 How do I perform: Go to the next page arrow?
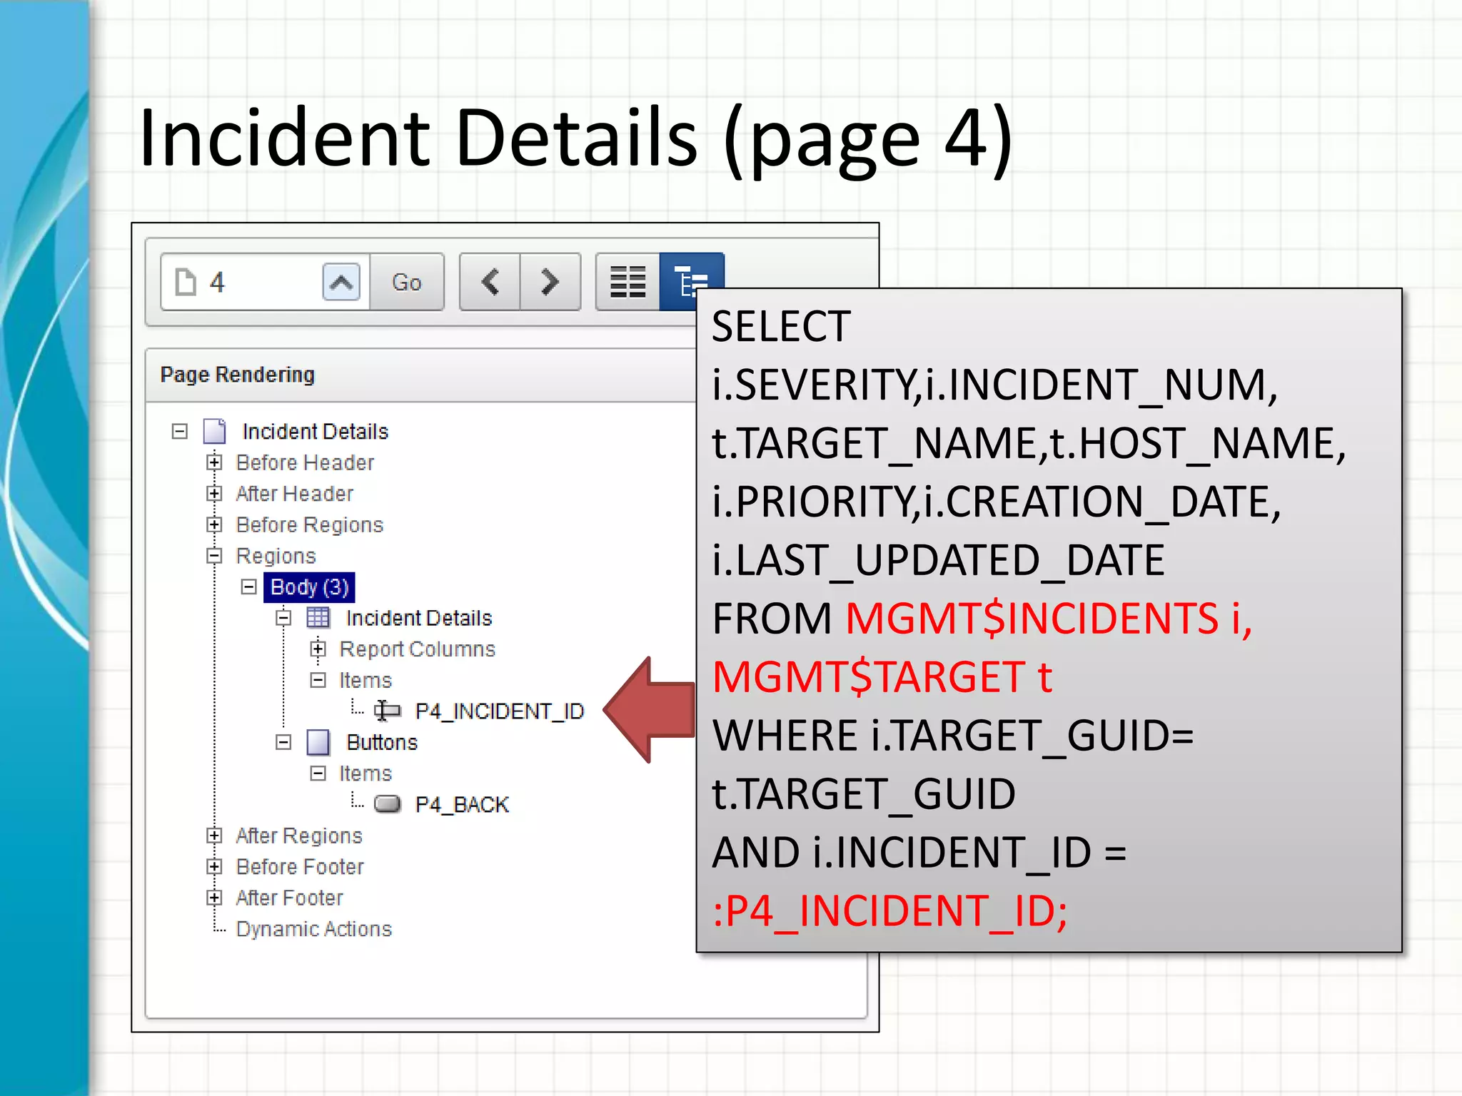click(550, 282)
